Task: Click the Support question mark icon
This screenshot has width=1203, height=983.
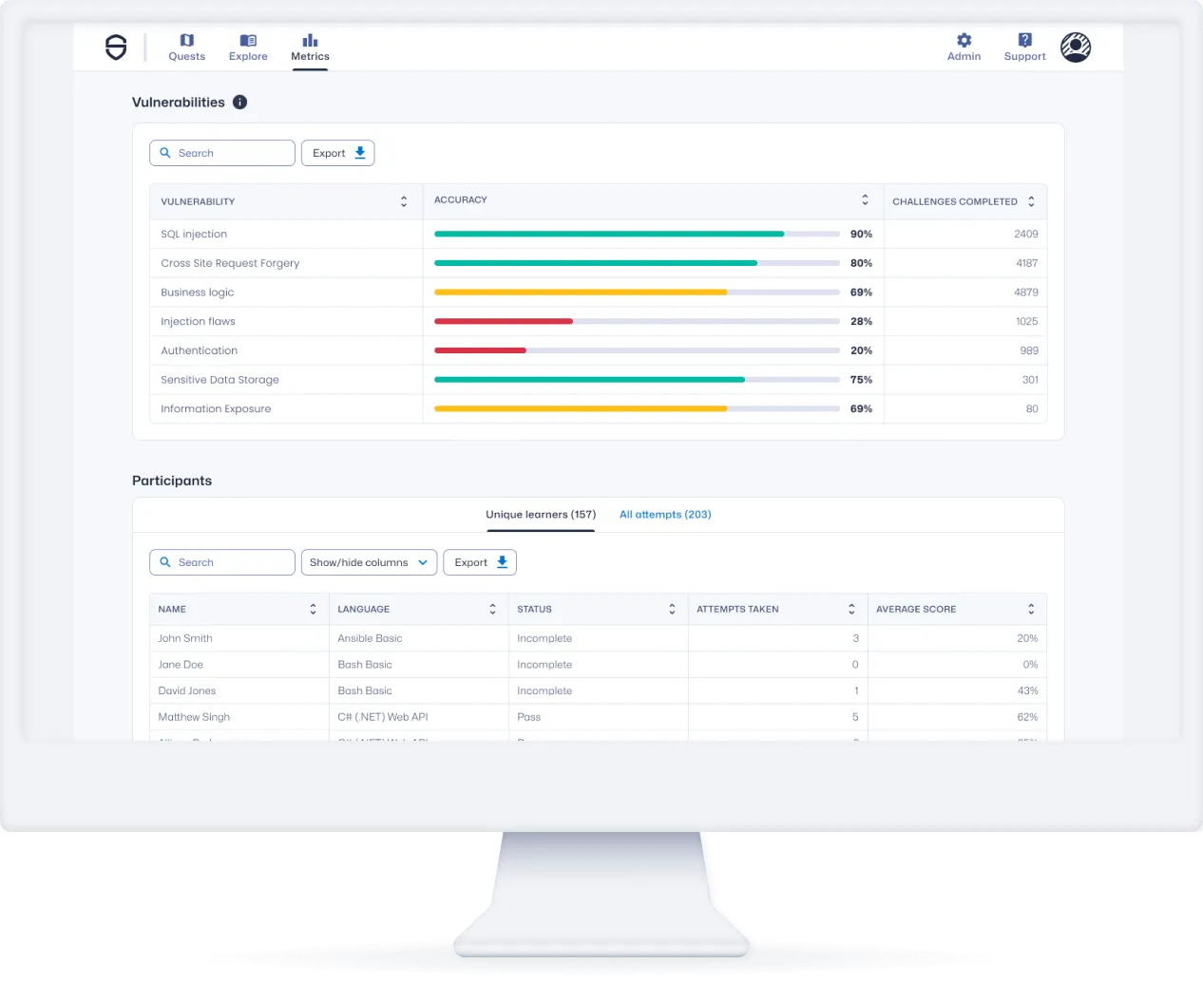Action: point(1024,41)
